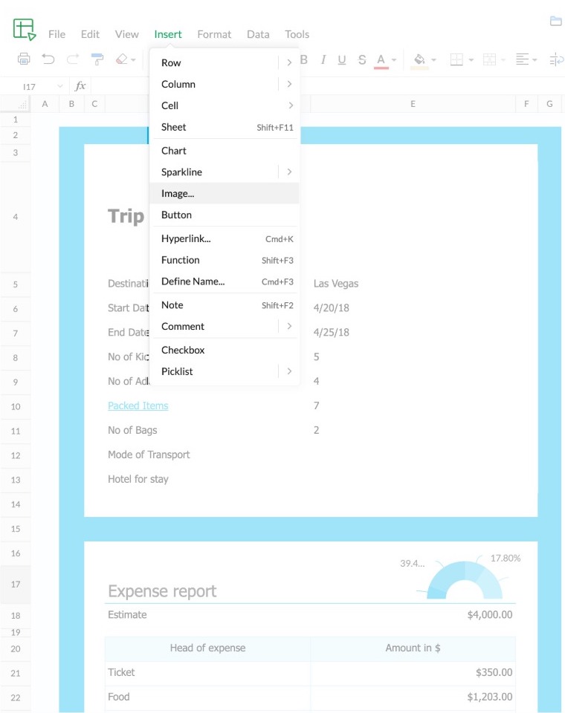
Task: Open the File menu
Action: (57, 34)
